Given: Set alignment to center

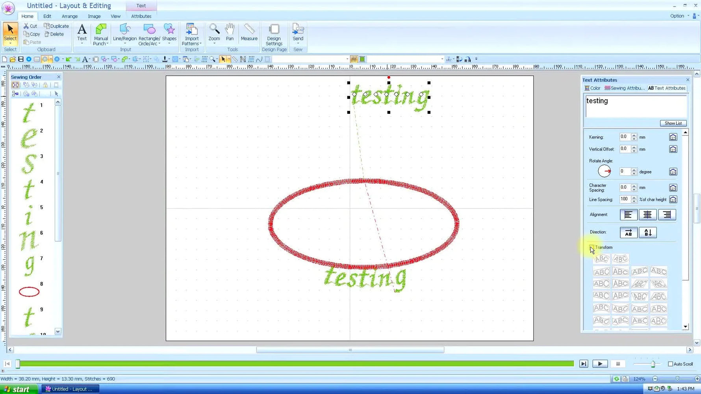Looking at the screenshot, I should pyautogui.click(x=647, y=215).
